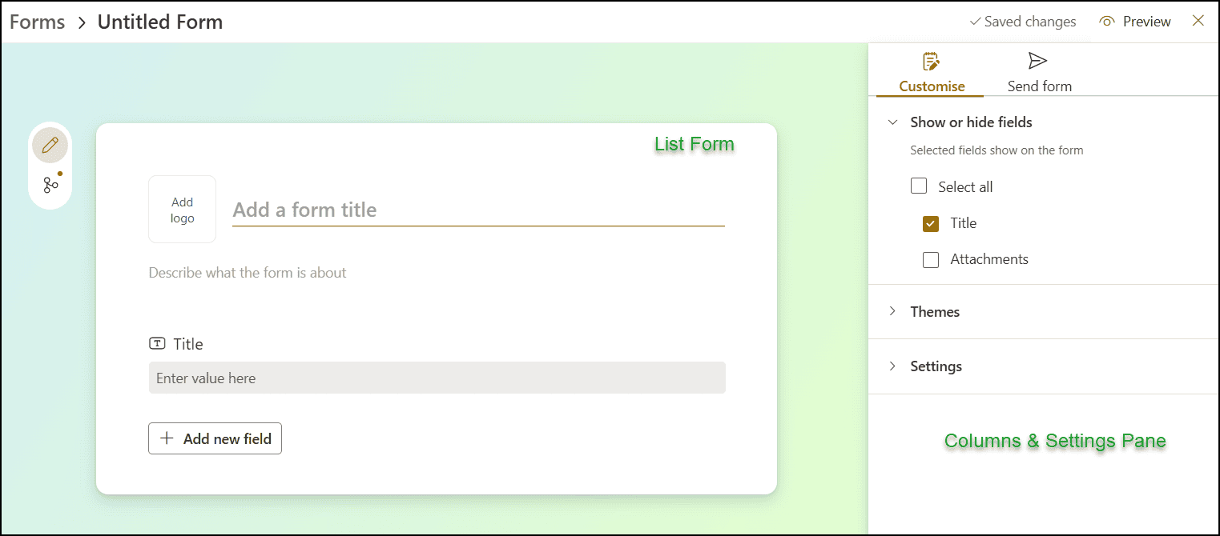Uncheck the Title field checkbox
The height and width of the screenshot is (536, 1220).
(930, 223)
